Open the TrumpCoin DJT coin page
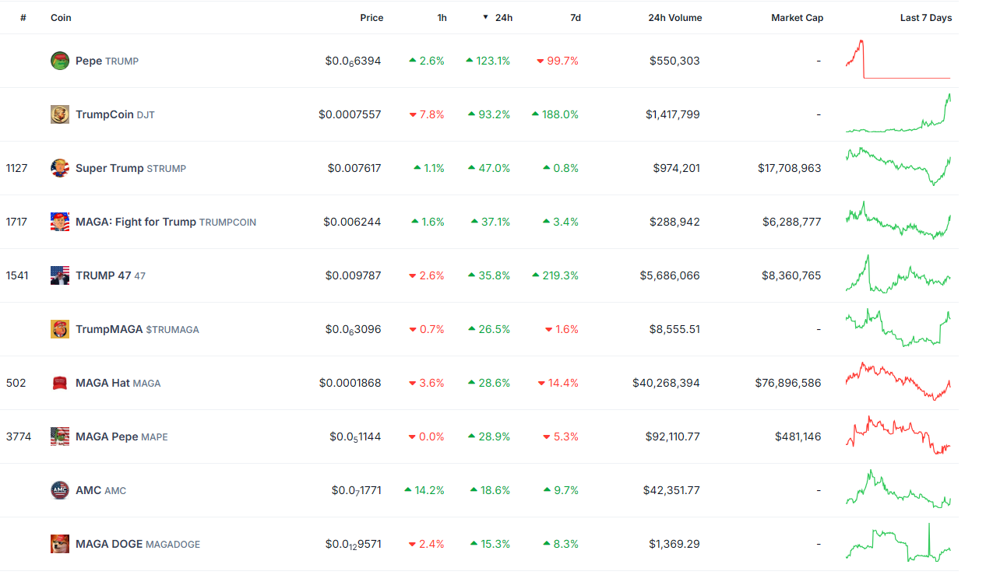Viewport: 986px width, 575px height. pos(114,114)
